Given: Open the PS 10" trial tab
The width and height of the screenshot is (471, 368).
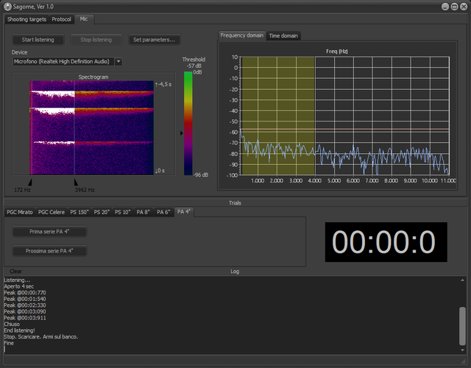Looking at the screenshot, I should click(x=123, y=212).
